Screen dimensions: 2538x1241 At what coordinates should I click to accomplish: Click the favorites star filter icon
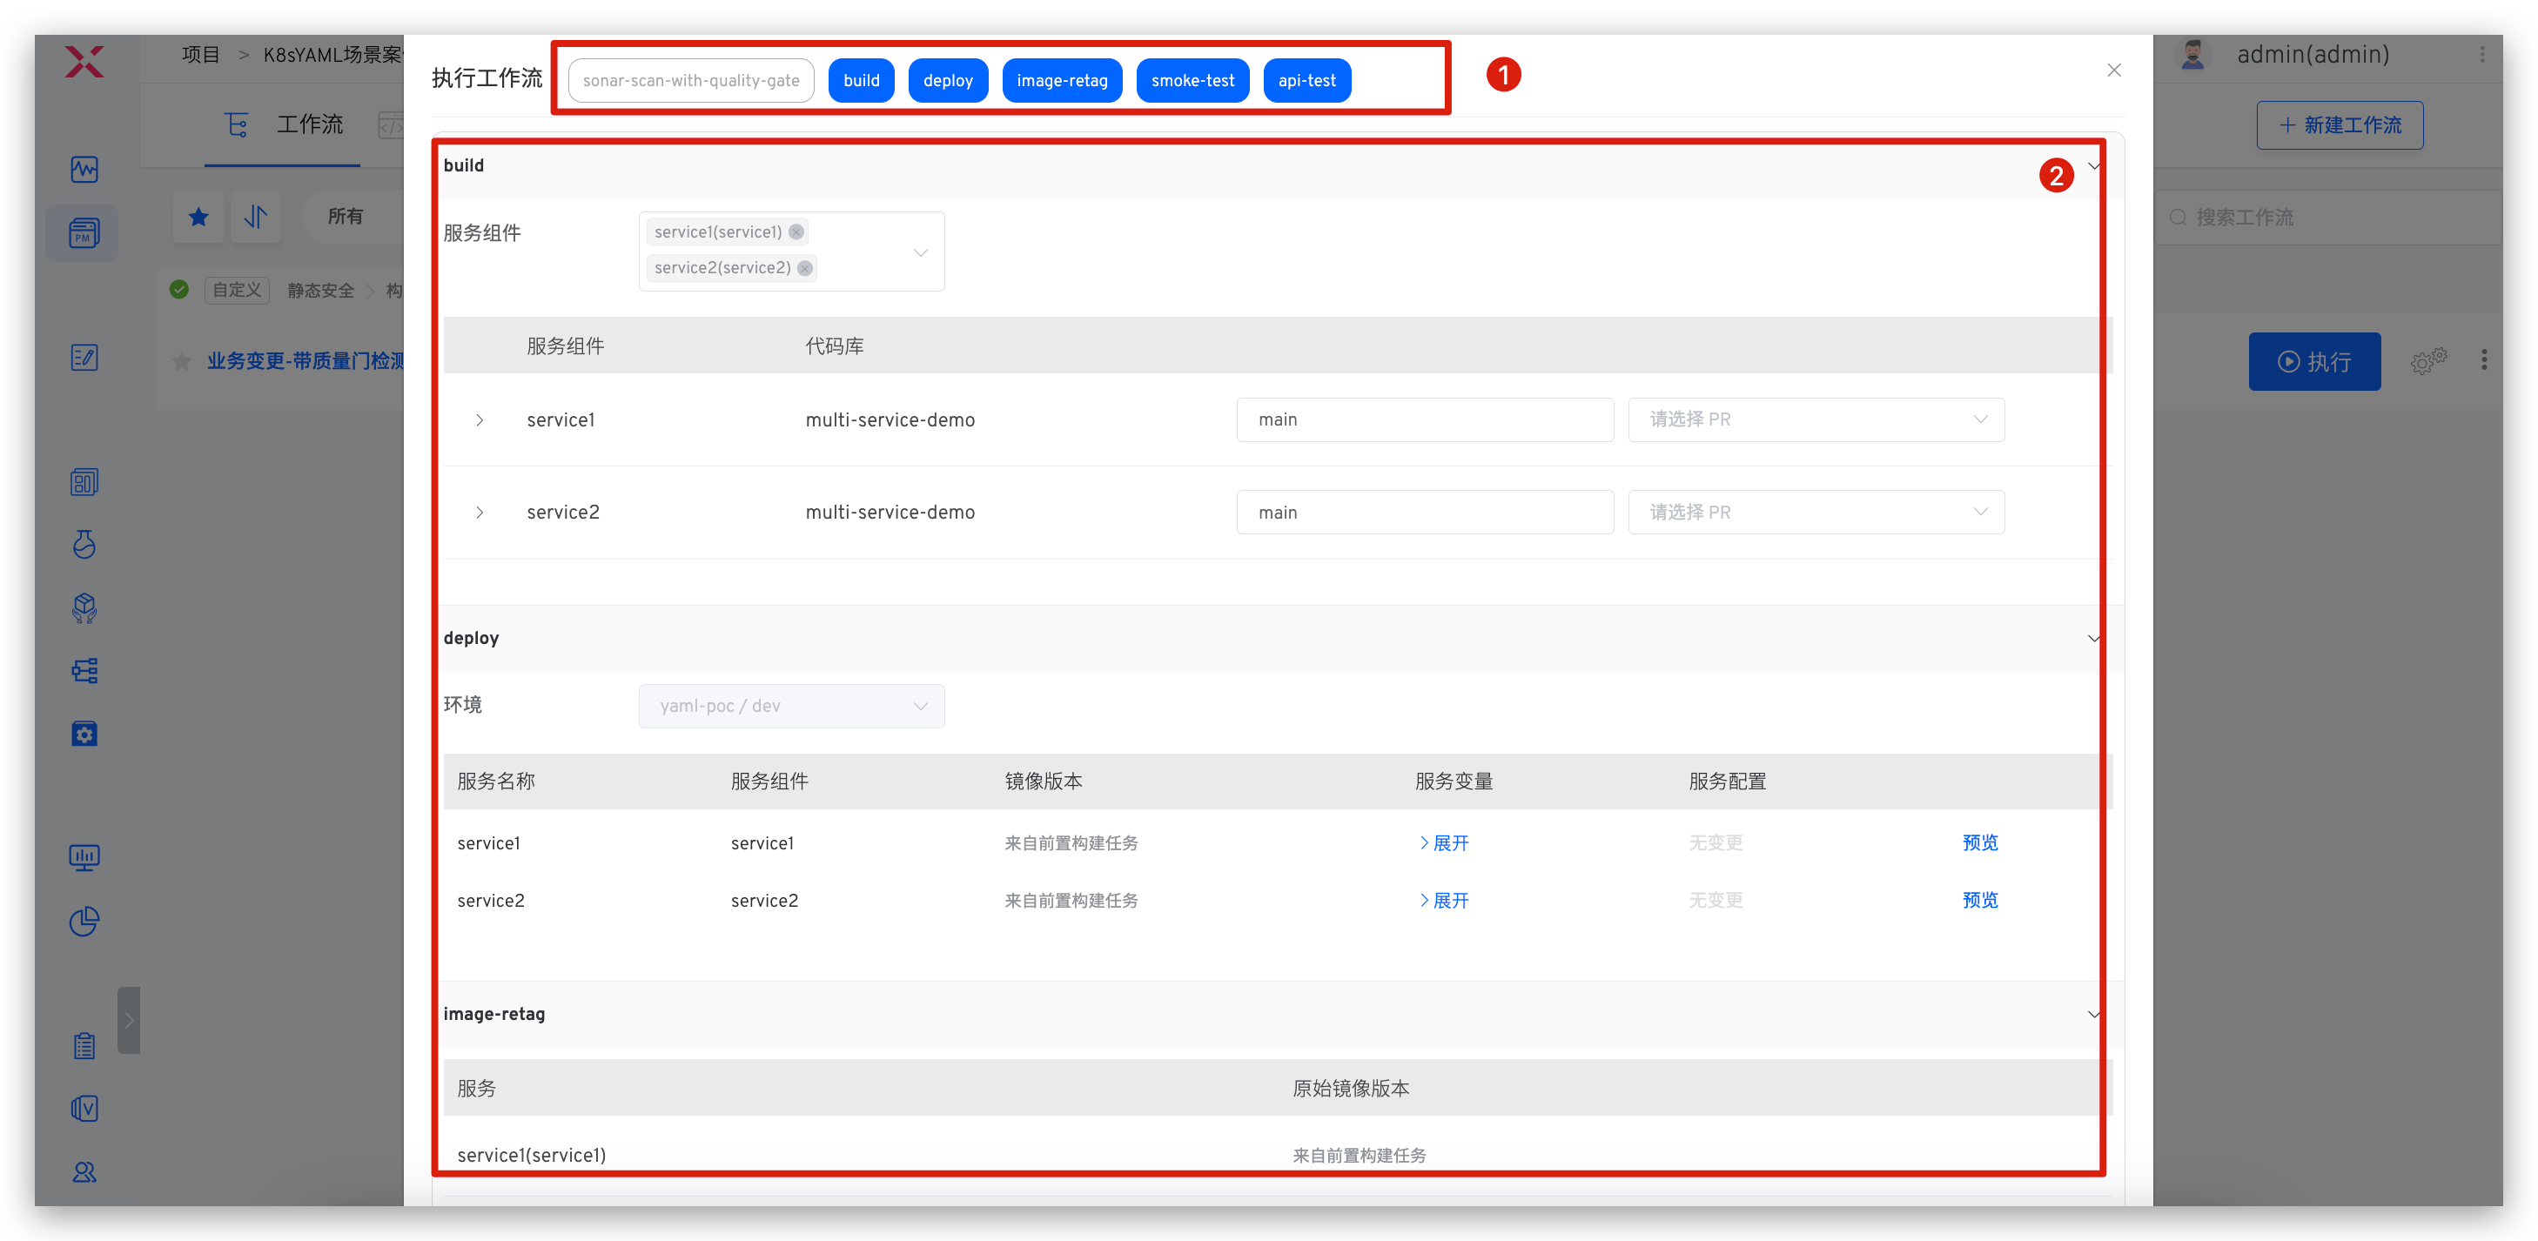(x=198, y=217)
